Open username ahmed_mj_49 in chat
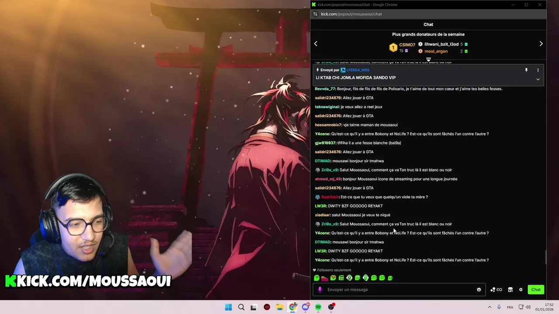The height and width of the screenshot is (314, 559). click(328, 179)
